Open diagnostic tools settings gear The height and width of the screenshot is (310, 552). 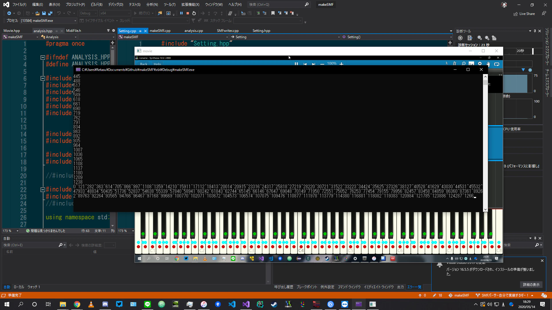[x=460, y=38]
